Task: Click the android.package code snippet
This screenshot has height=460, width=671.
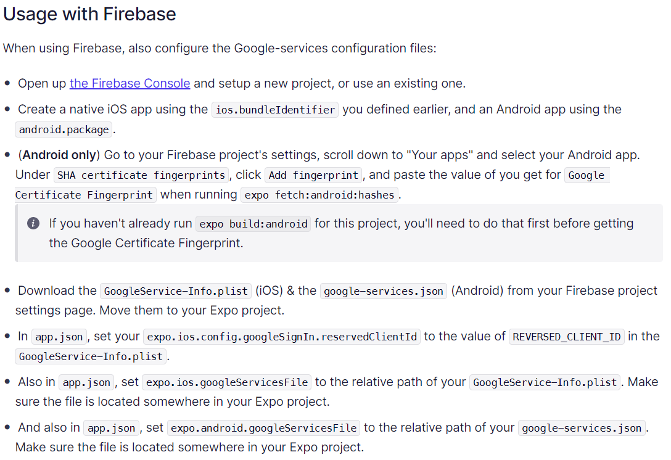Action: [64, 129]
